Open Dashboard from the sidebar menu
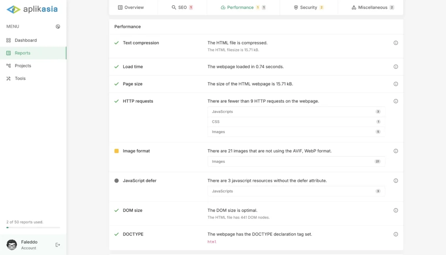446x255 pixels. point(26,40)
